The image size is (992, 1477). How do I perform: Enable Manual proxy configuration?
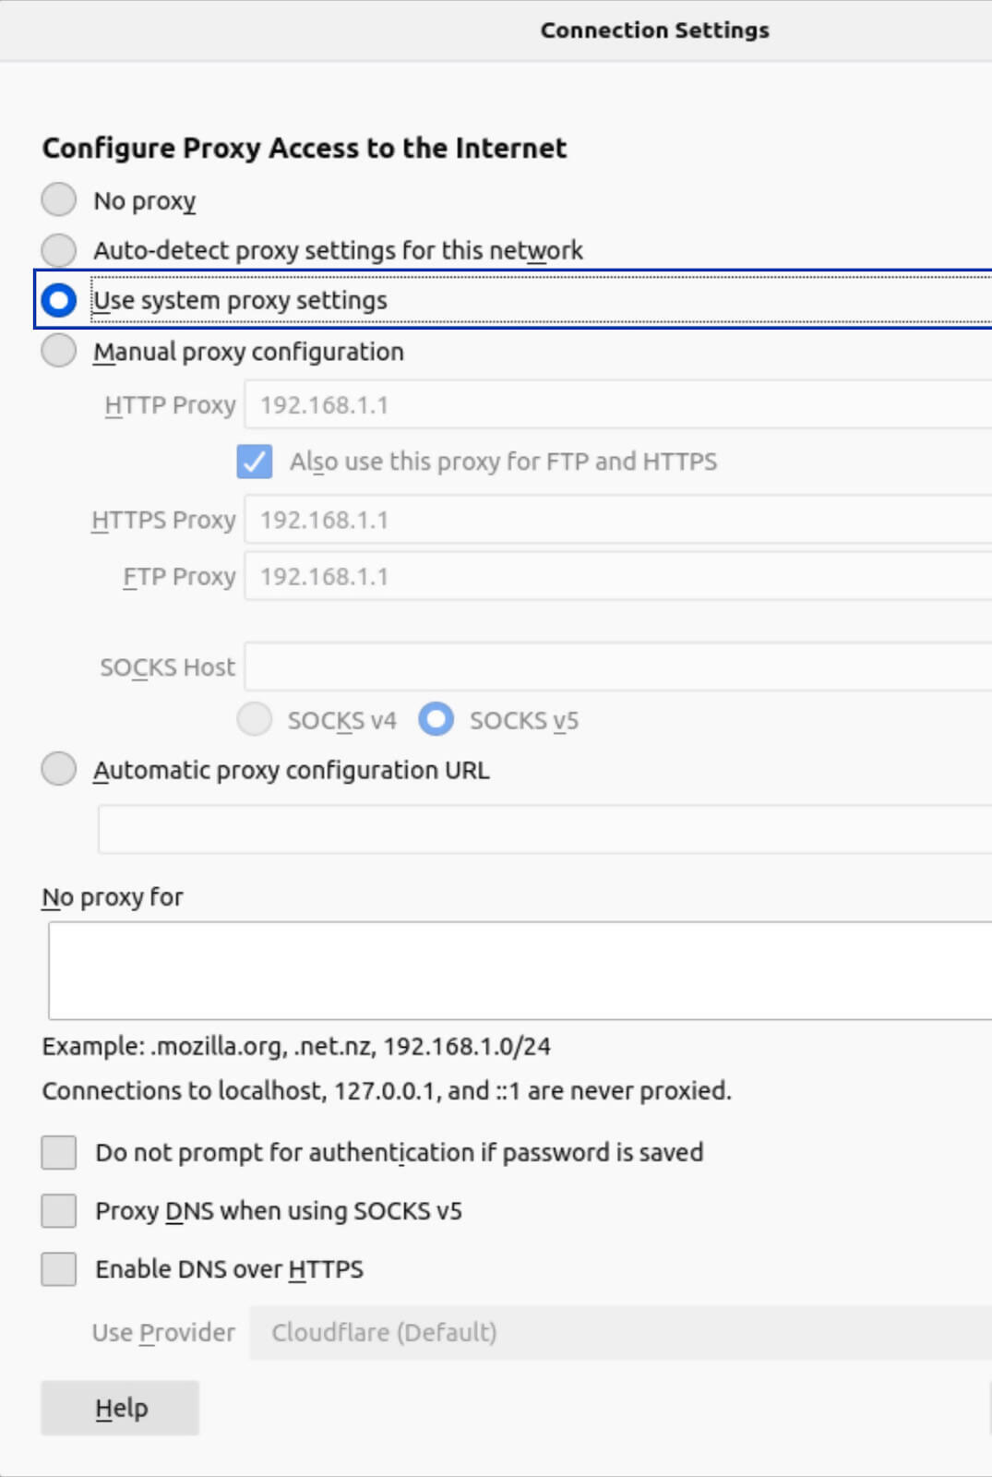(58, 351)
